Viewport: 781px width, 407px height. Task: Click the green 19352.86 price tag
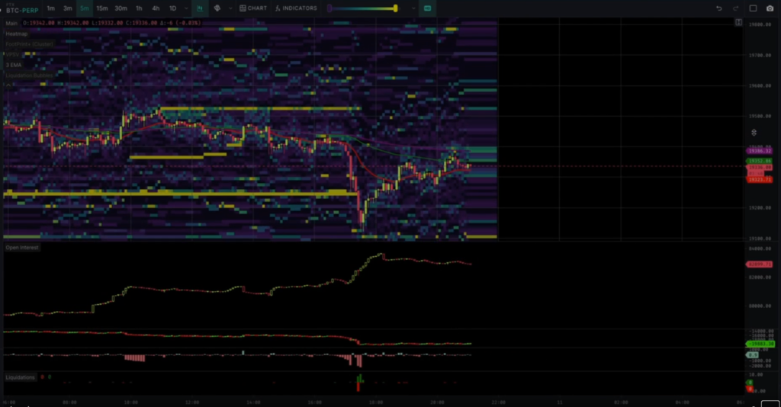[759, 162]
